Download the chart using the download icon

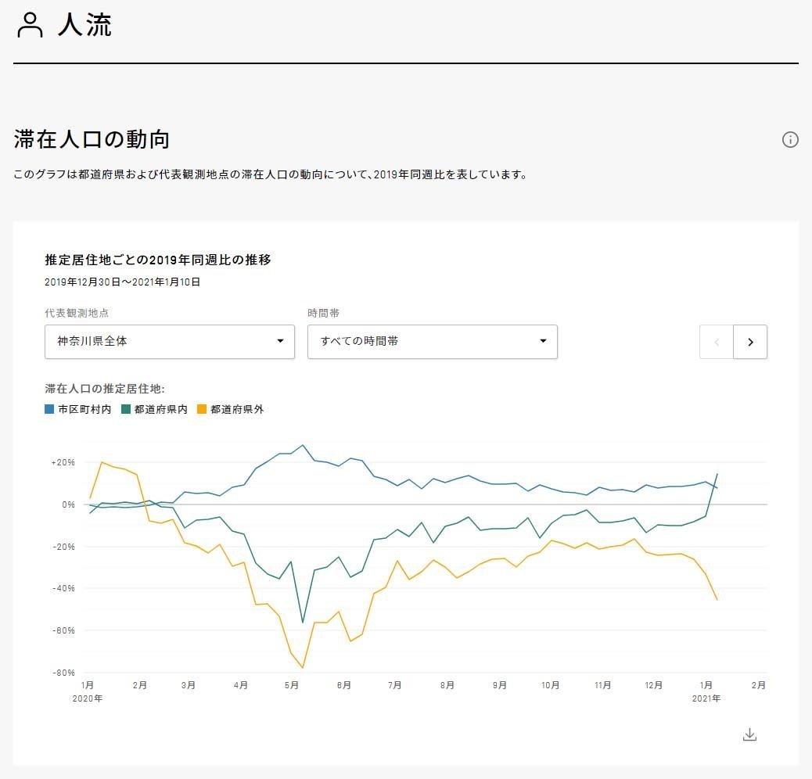[749, 734]
